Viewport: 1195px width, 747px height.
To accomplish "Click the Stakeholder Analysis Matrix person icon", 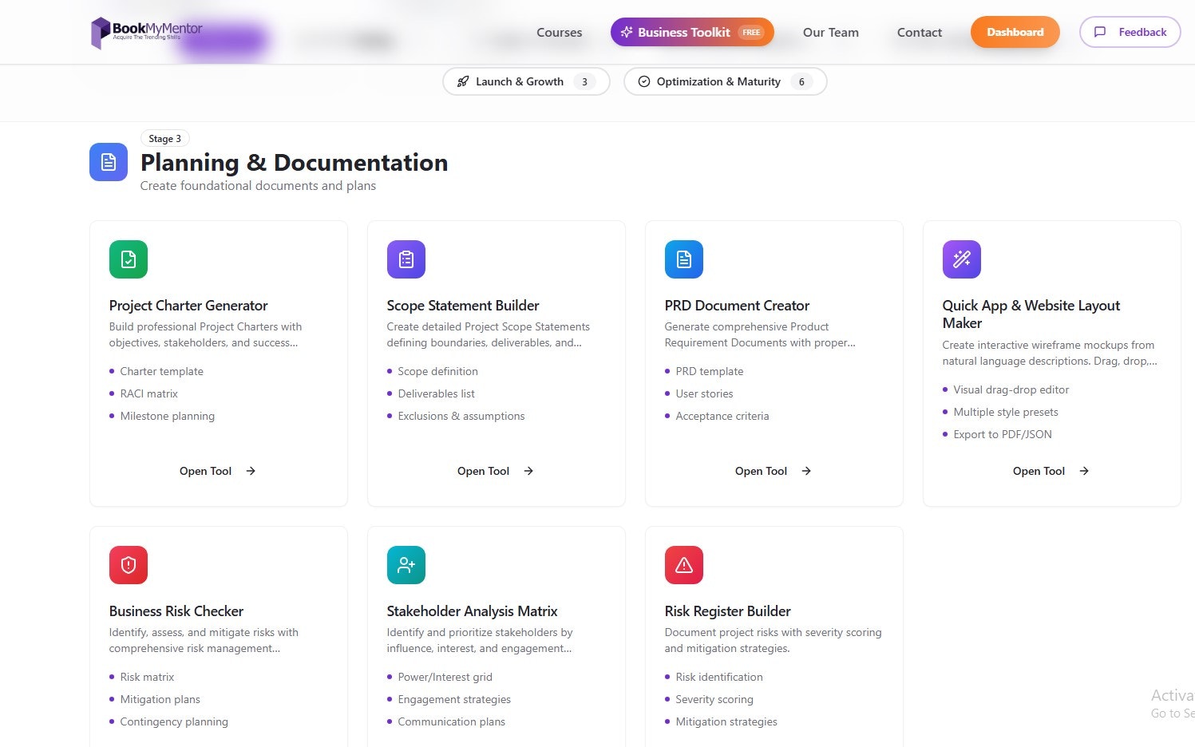I will (x=406, y=564).
